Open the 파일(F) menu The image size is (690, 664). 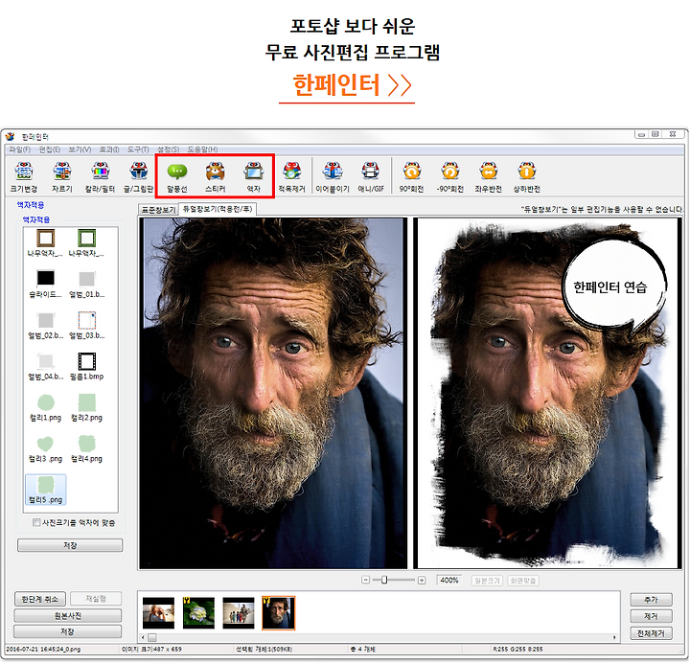coord(20,149)
